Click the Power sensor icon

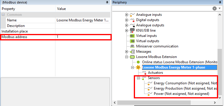(x=150, y=94)
